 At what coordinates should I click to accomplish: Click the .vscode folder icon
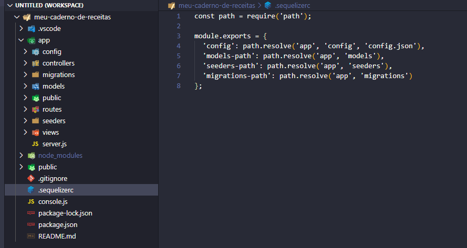[x=32, y=28]
